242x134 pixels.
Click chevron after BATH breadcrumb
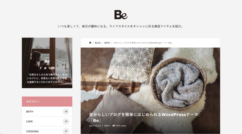click(112, 43)
